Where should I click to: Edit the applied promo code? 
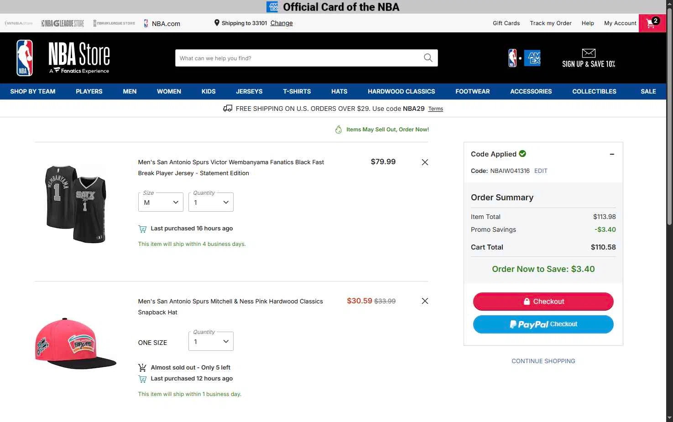click(541, 171)
